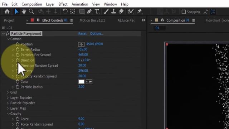Toggle Force Random Spread stopwatch

(18, 124)
